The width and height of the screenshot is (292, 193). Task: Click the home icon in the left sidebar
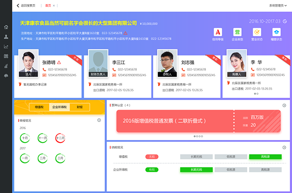(x=6, y=27)
